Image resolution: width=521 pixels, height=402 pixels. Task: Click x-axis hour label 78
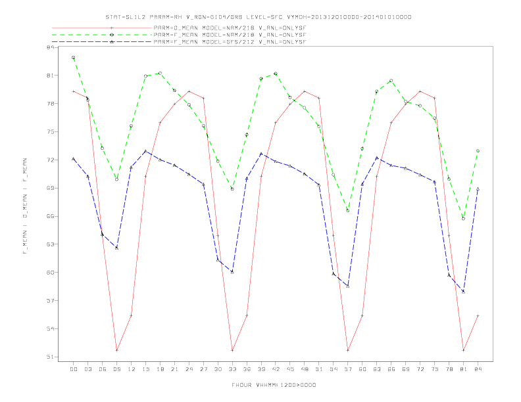click(449, 369)
